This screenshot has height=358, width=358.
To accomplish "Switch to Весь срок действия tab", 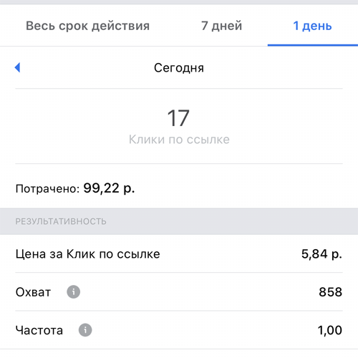I will (x=87, y=26).
